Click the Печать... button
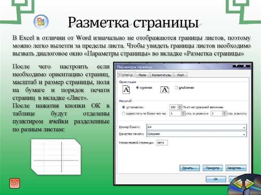This screenshot has height=195, width=261. [x=190, y=168]
